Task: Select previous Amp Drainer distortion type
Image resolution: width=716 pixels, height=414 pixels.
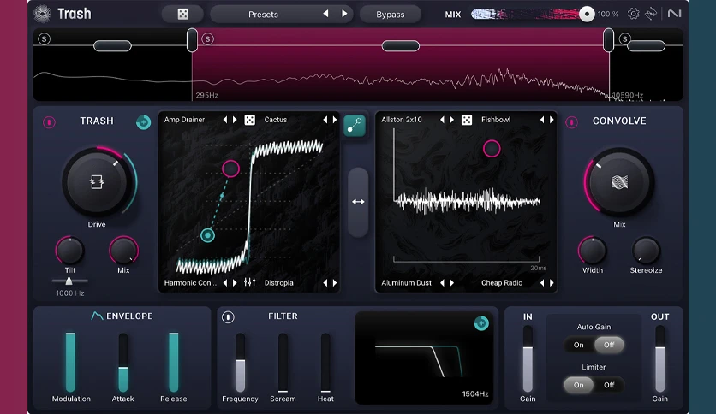Action: click(x=224, y=120)
